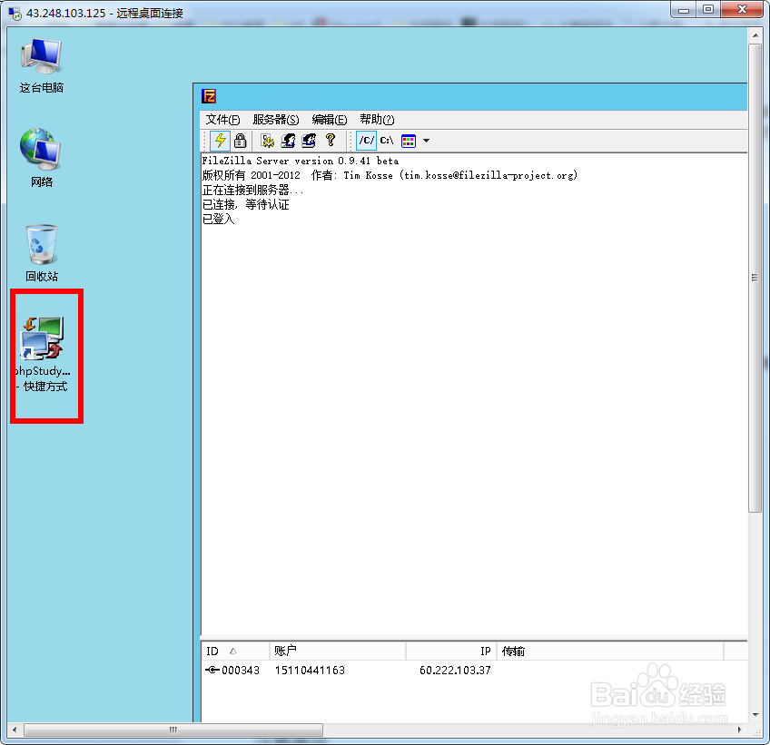Click the colored grid sort-order icon
The image size is (770, 745).
409,142
